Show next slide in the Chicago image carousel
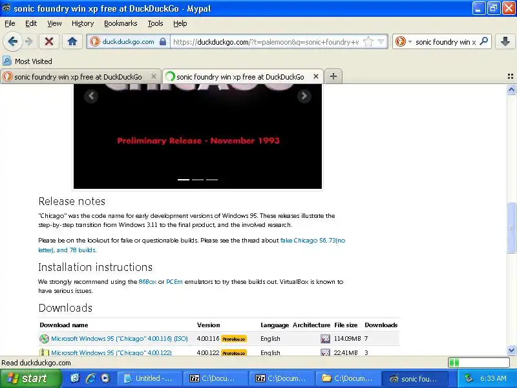The height and width of the screenshot is (388, 517). [304, 96]
